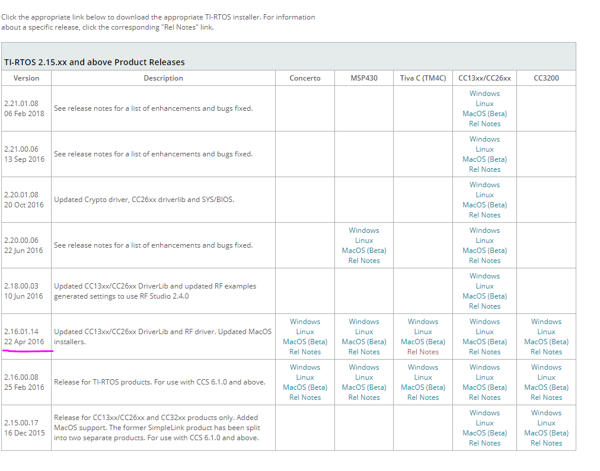The width and height of the screenshot is (600, 471).
Task: Click description Updated Crypto driver, CC26xx driverlib
Action: [x=144, y=200]
